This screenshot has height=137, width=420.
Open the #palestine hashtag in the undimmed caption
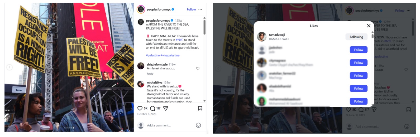click(x=153, y=55)
